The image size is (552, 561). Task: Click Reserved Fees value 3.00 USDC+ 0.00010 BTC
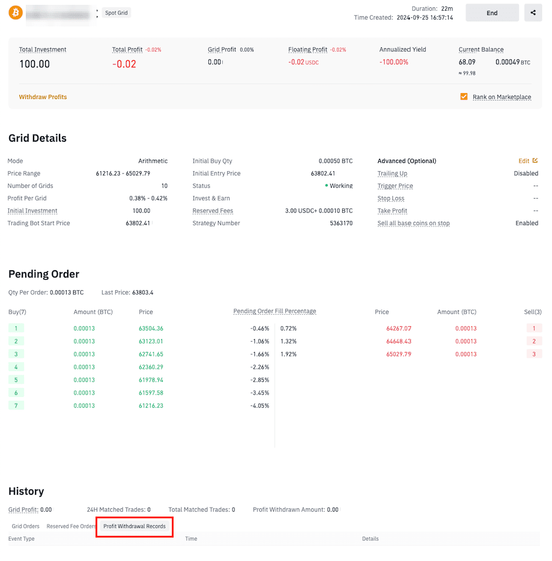click(x=319, y=211)
